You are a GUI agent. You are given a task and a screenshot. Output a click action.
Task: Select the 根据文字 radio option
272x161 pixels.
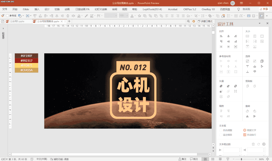pyautogui.click(x=245, y=130)
